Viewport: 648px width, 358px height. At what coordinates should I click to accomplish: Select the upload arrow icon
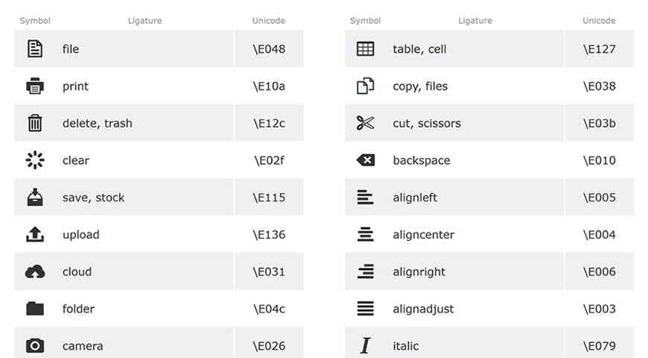point(35,234)
